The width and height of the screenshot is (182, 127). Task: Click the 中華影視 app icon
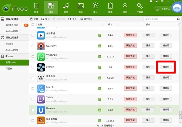click(41, 35)
